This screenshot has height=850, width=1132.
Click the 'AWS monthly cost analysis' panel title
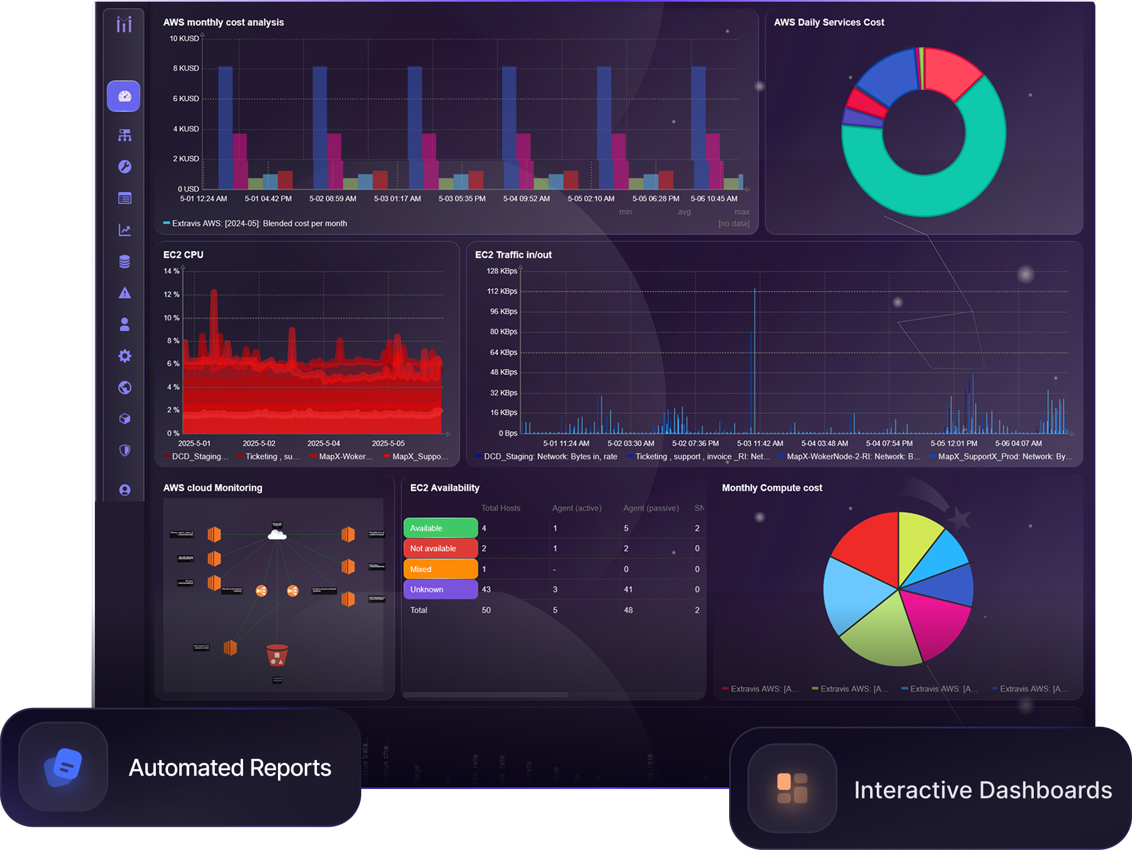coord(224,22)
